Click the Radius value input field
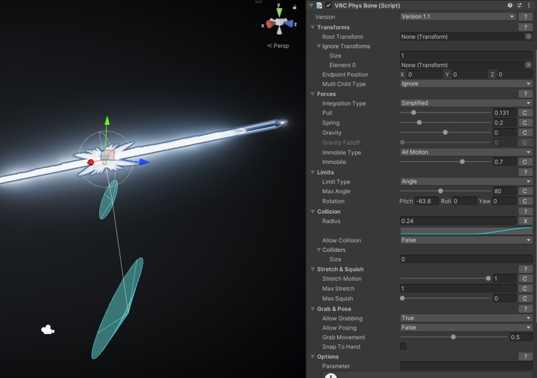Screen dimensions: 537x378 click(458, 221)
